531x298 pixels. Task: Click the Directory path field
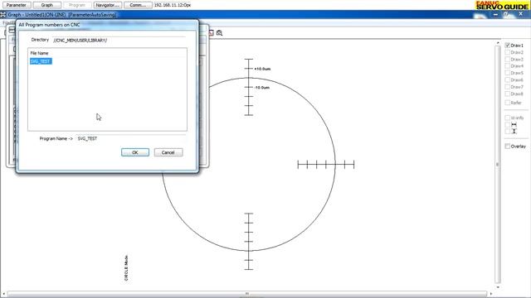coord(119,41)
